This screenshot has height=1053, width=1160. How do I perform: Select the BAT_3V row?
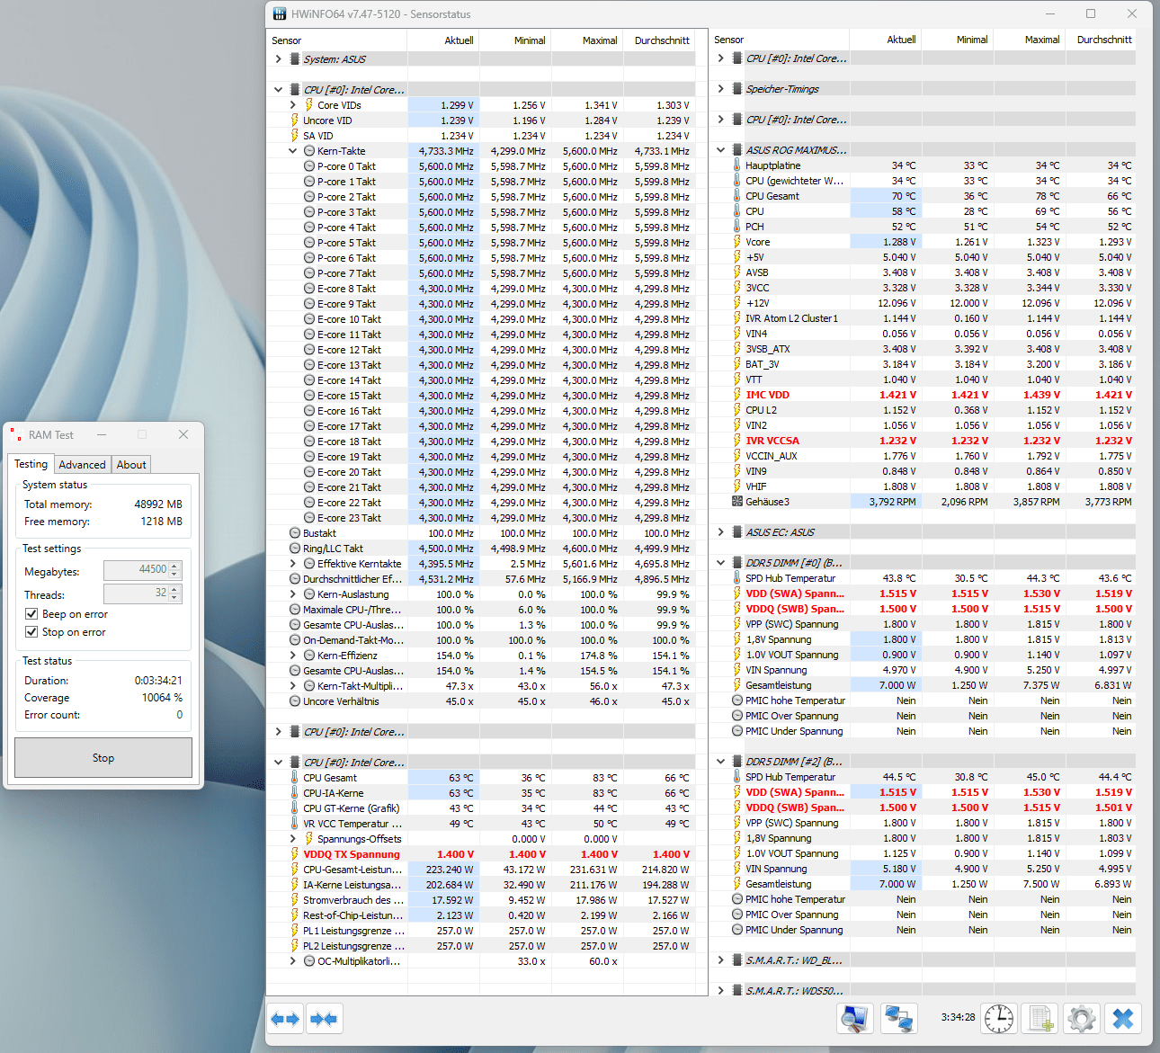tap(924, 364)
